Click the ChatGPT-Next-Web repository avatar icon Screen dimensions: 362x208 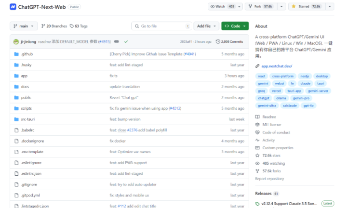click(x=13, y=7)
